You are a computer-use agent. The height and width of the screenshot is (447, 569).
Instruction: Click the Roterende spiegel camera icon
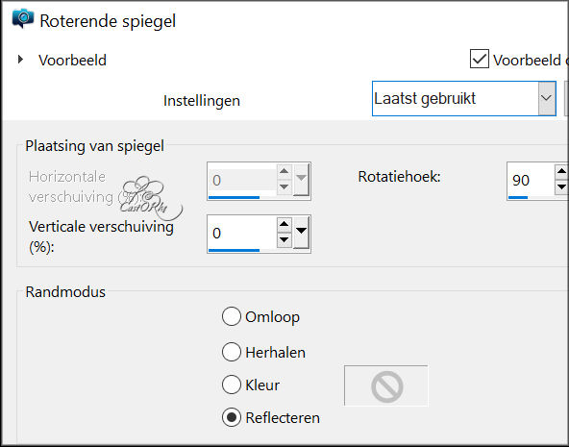click(x=23, y=18)
